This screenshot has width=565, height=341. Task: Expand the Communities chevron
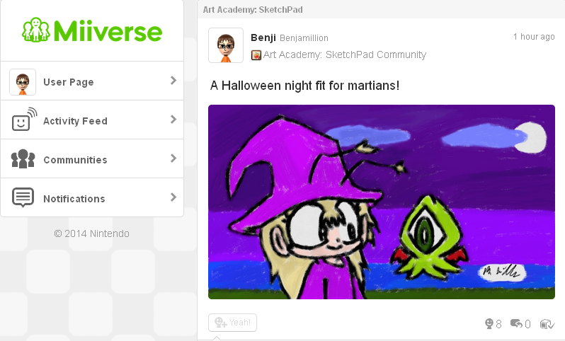tap(173, 158)
